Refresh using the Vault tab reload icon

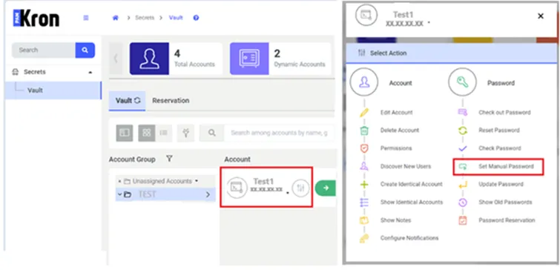click(x=137, y=101)
